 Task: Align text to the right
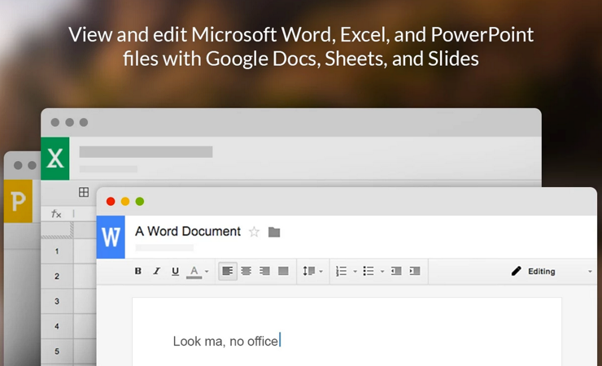pyautogui.click(x=264, y=271)
